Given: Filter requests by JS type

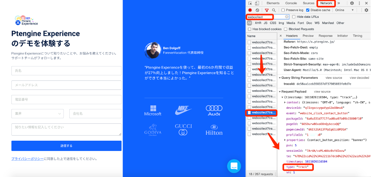Looking at the screenshot, I should [265, 23].
